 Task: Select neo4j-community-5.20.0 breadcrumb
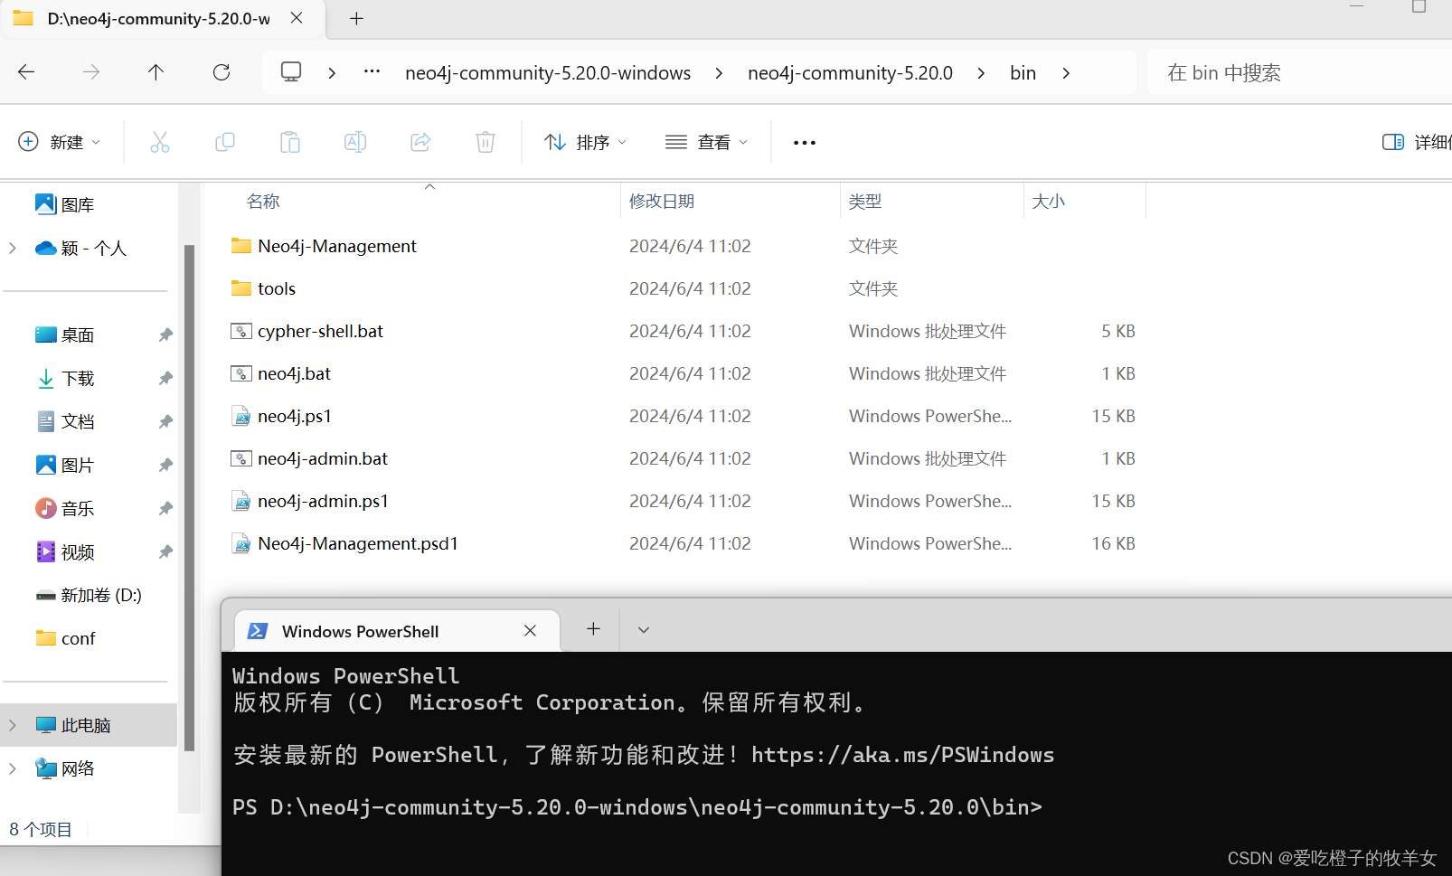click(850, 73)
